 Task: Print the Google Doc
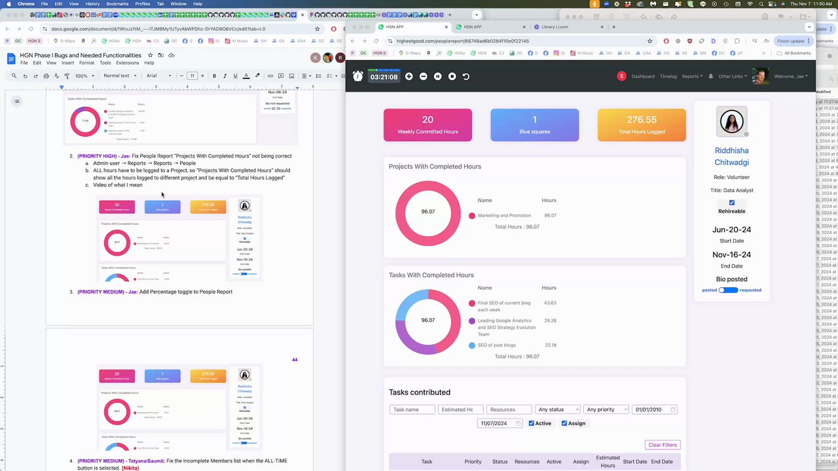tap(46, 76)
